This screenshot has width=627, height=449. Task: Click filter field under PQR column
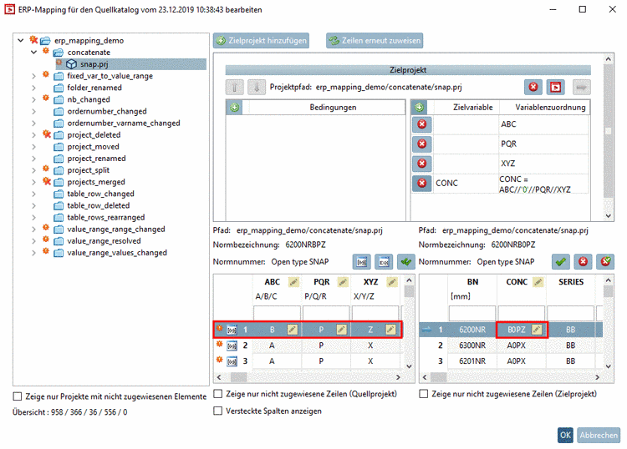[x=326, y=313]
